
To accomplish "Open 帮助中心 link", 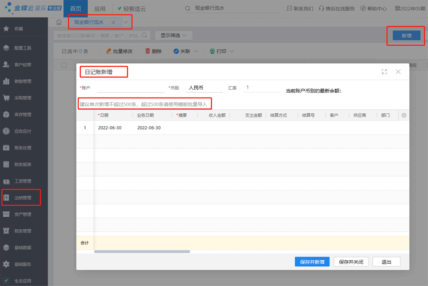I will coord(373,9).
